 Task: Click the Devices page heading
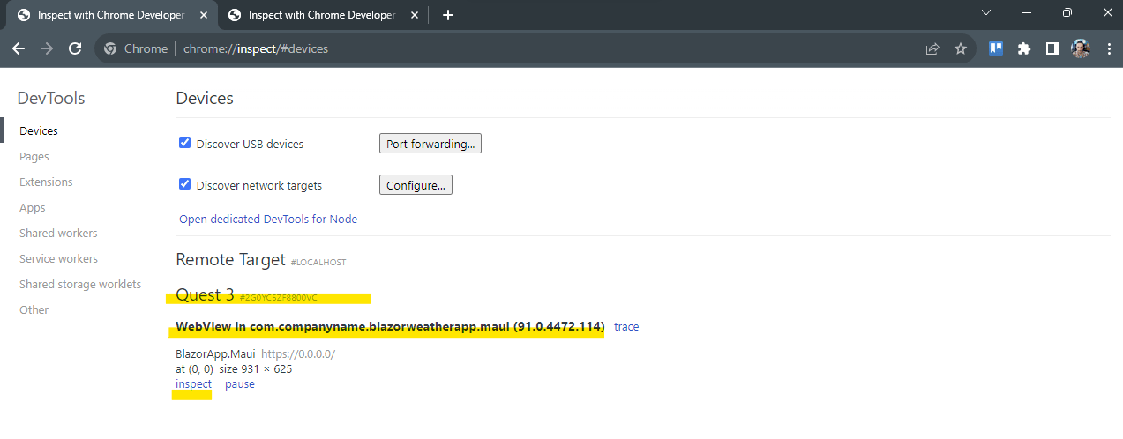(x=205, y=98)
